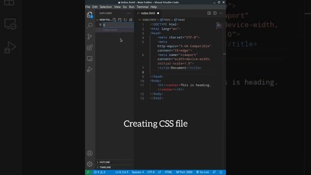Click Ln 8, Col 5 in status bar
Screen dimensions: 311x175
(x=122, y=172)
